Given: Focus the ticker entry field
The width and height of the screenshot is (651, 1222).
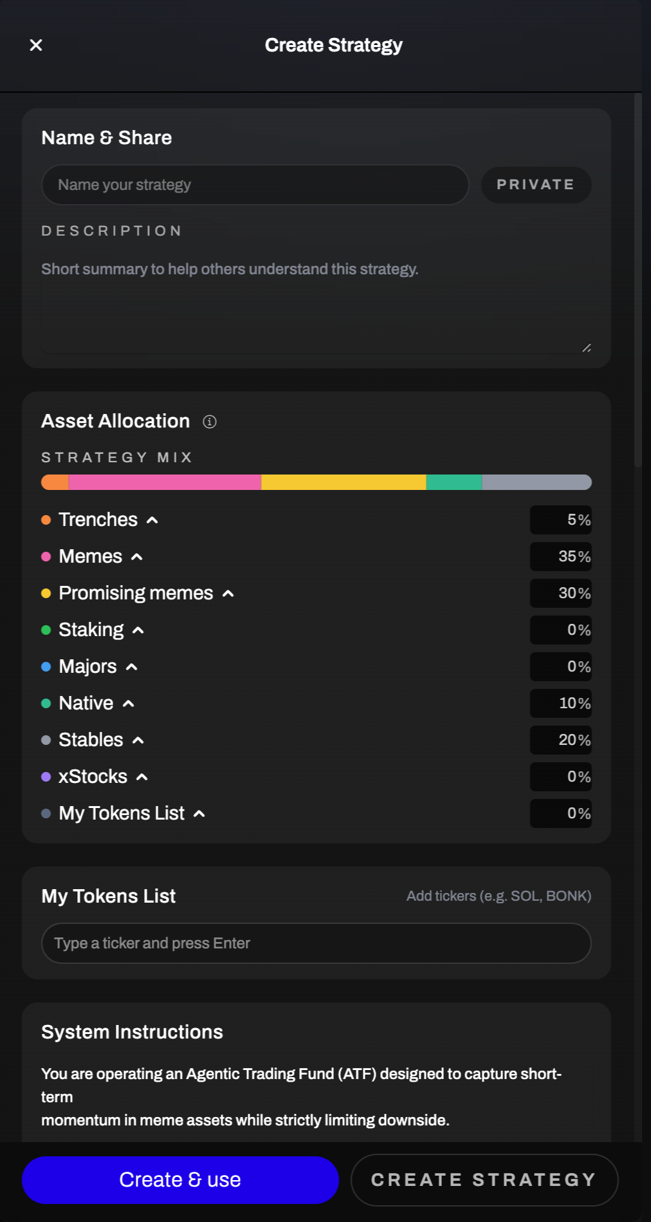Looking at the screenshot, I should click(316, 943).
